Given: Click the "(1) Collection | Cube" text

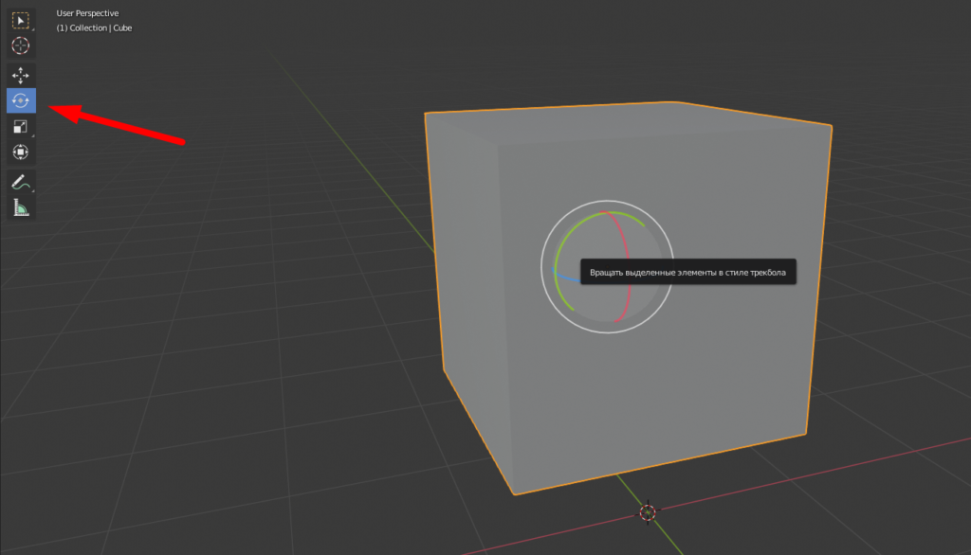Looking at the screenshot, I should [x=94, y=28].
